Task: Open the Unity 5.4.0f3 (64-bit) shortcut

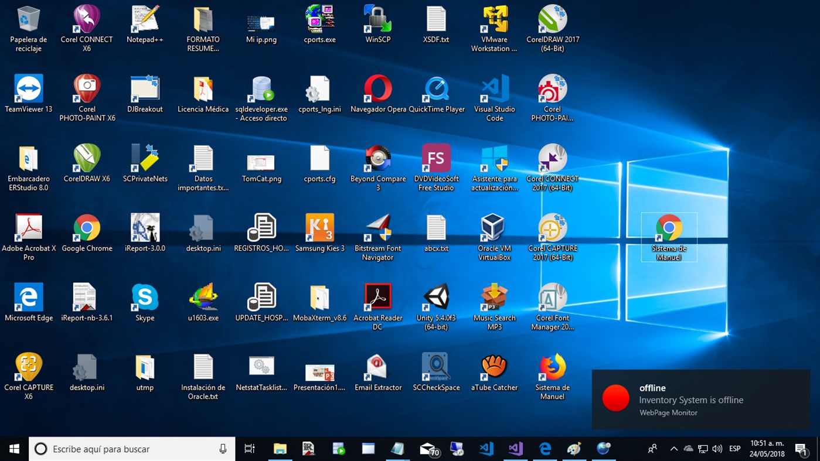Action: (436, 307)
